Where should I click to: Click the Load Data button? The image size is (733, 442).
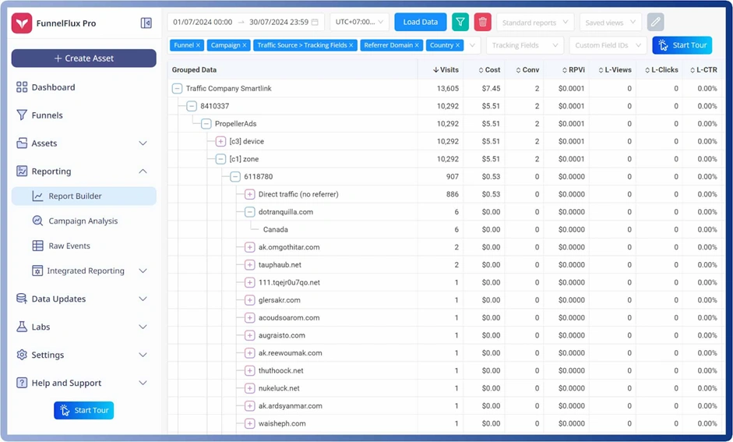pyautogui.click(x=420, y=22)
